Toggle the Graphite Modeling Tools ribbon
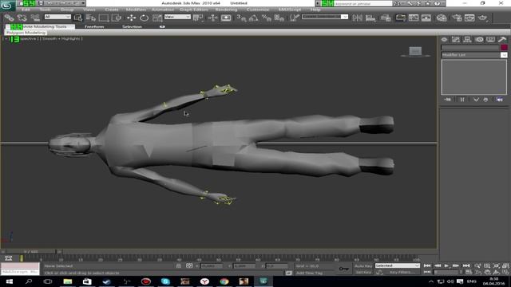 click(x=401, y=18)
